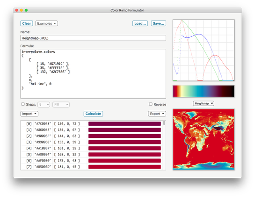
Task: Minimize the window with yellow button
Action: [x=22, y=10]
